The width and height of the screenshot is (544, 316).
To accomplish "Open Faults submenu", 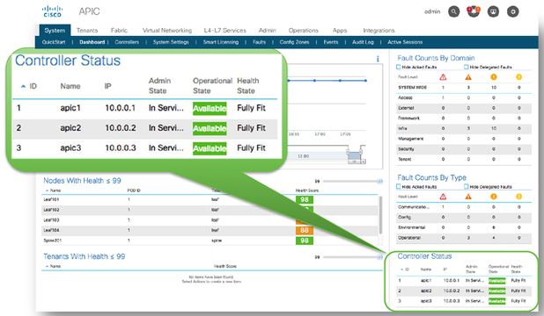I will click(259, 42).
